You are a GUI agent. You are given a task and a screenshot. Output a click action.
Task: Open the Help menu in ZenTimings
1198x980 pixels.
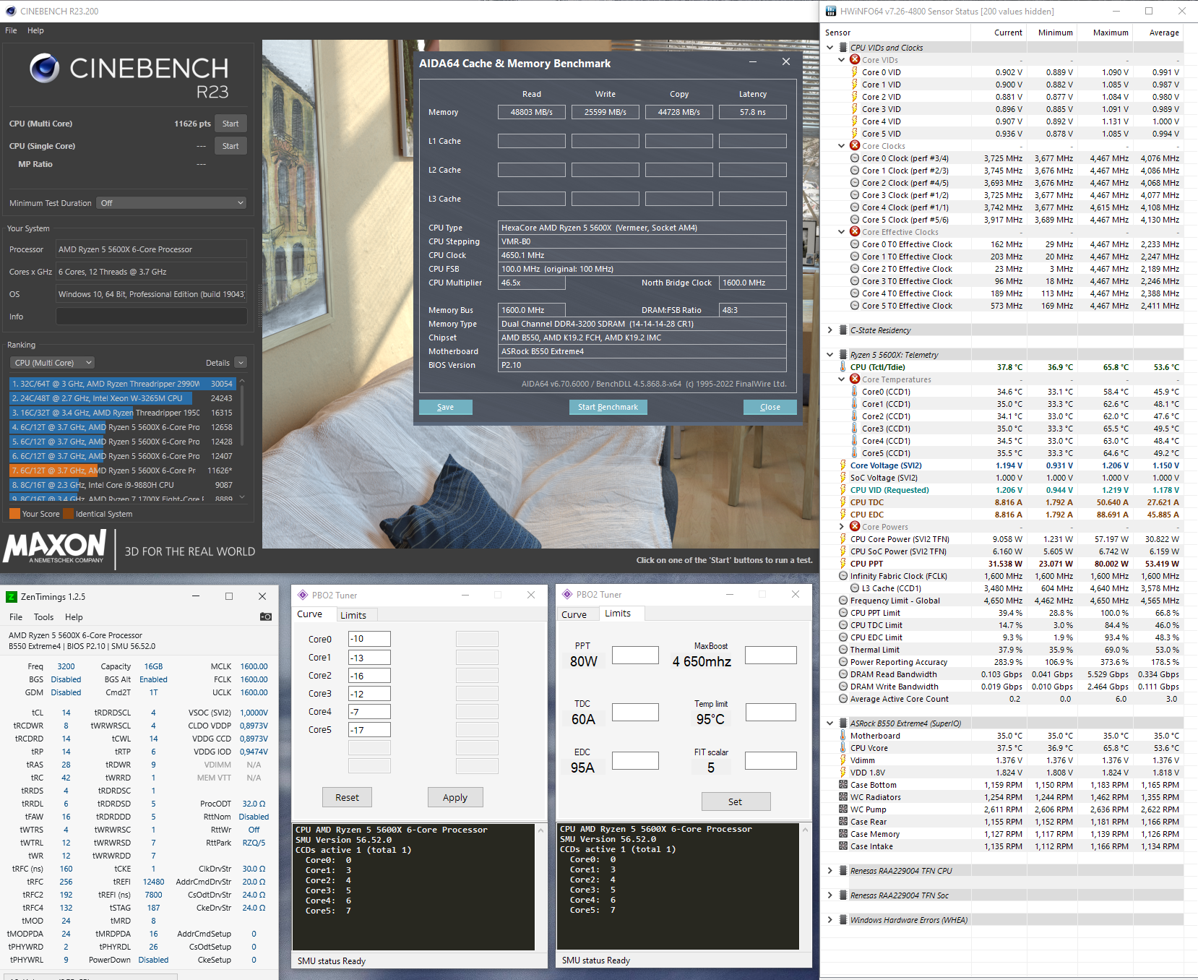74,617
